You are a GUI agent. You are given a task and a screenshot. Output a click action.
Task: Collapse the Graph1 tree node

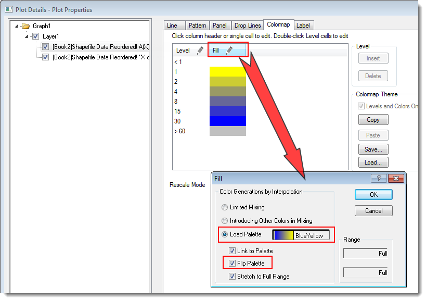click(x=17, y=26)
